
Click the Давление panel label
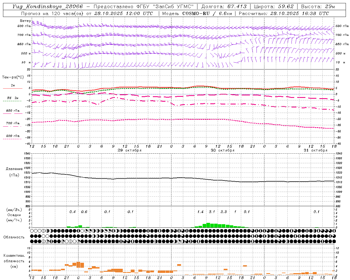(14, 169)
